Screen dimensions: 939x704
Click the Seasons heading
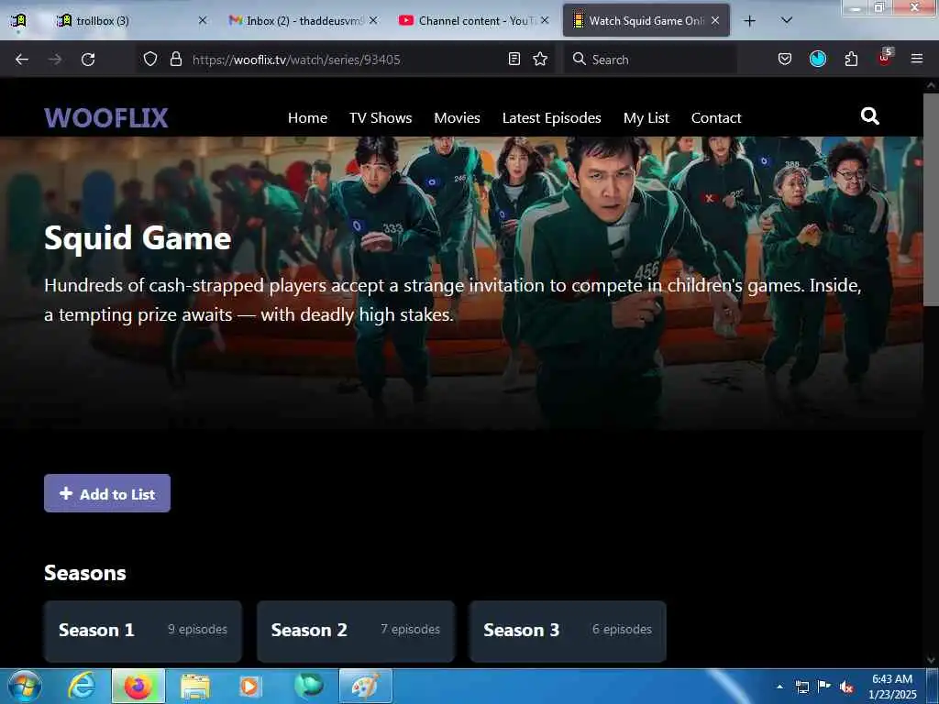[x=85, y=573]
